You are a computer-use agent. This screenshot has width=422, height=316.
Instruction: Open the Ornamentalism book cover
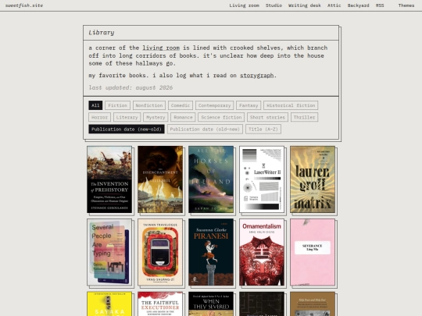tap(262, 252)
